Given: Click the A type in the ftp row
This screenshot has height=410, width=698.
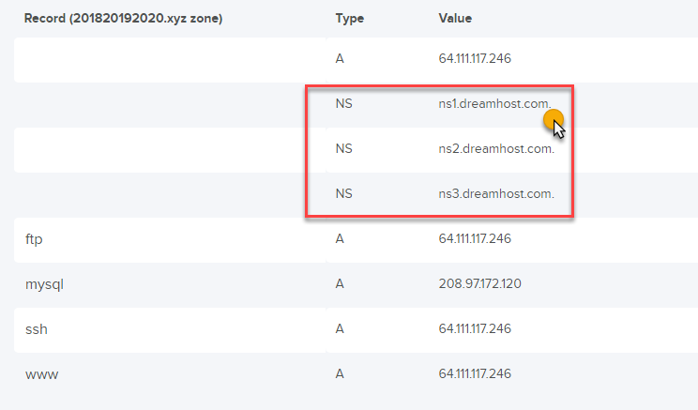Looking at the screenshot, I should (x=340, y=239).
